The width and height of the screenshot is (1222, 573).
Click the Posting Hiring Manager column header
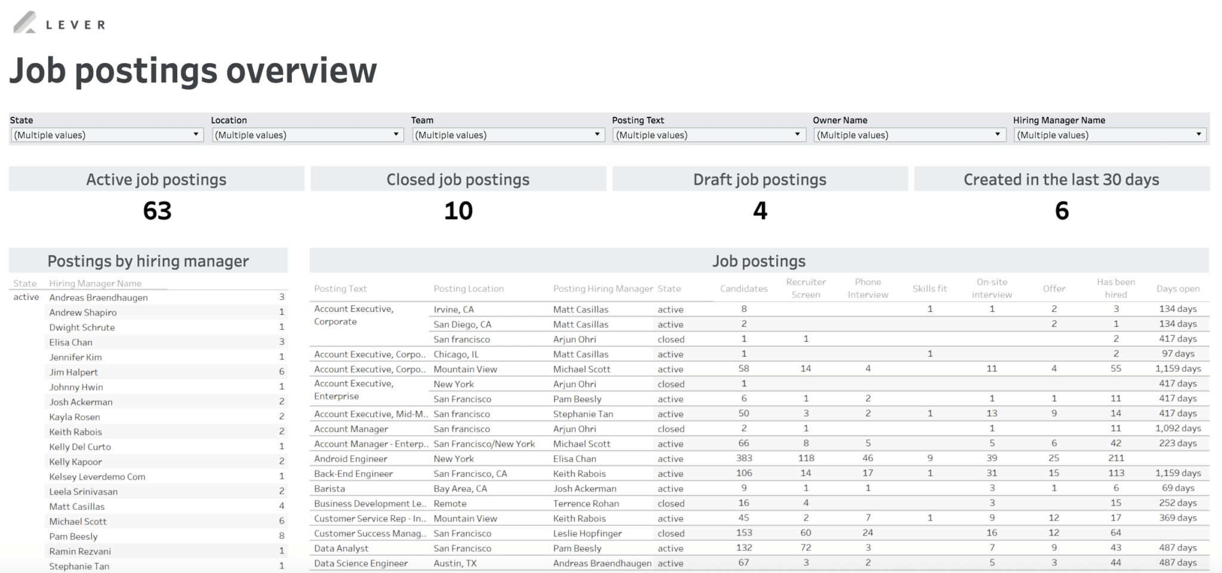pyautogui.click(x=603, y=289)
